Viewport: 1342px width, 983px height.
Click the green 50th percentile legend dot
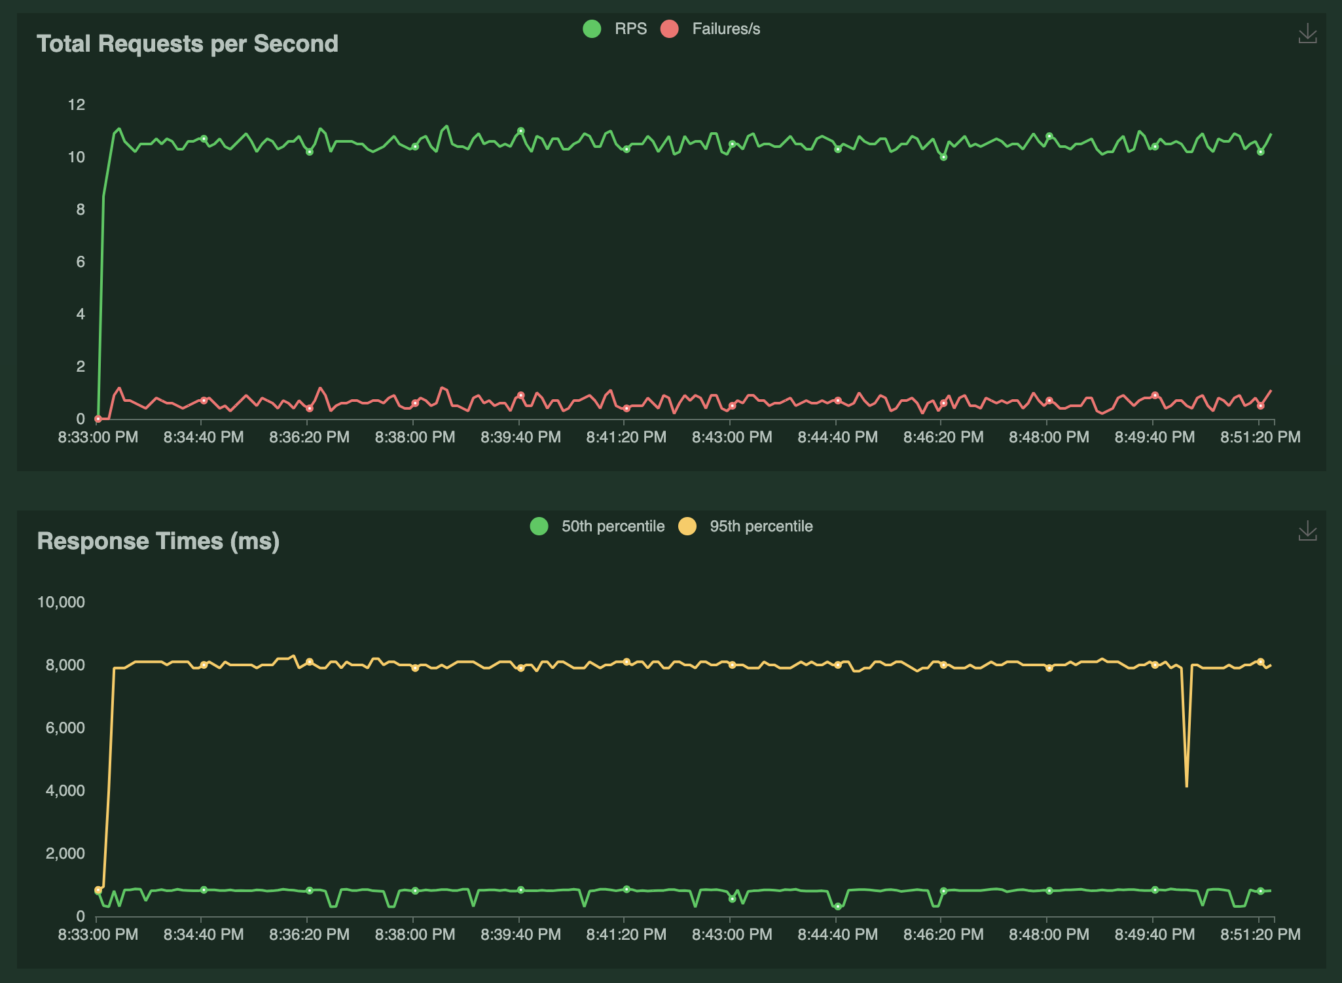tap(539, 526)
